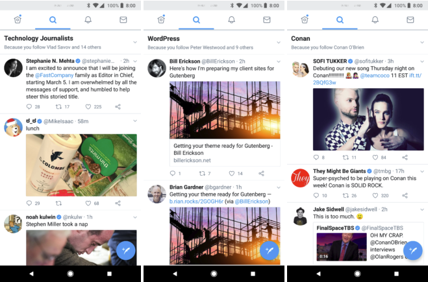Open options chevron on @MikeIsaac tweet

click(135, 121)
